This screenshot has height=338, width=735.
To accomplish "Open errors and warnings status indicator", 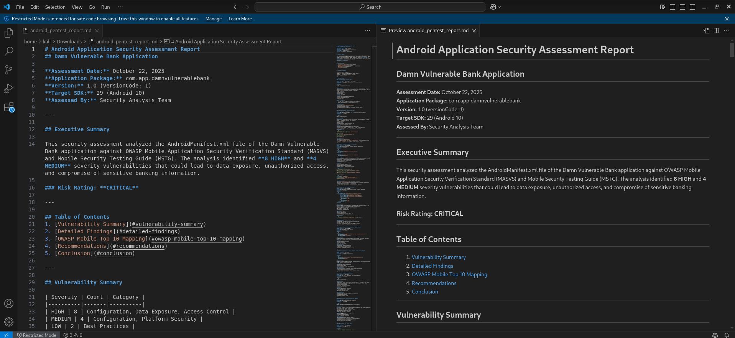I will (73, 335).
